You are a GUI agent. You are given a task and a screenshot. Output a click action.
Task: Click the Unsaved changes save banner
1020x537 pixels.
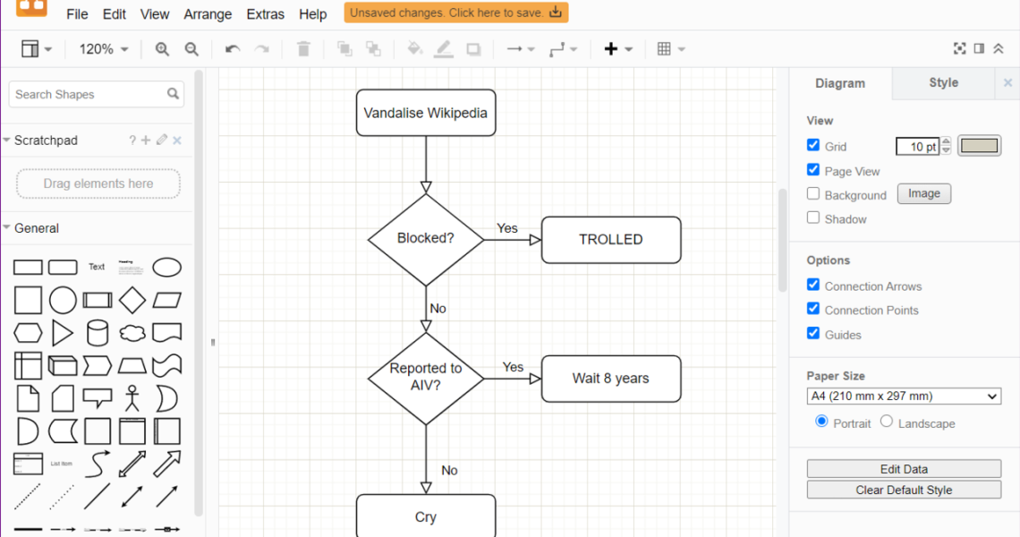click(x=455, y=13)
